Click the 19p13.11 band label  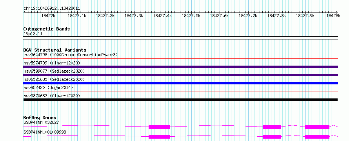click(33, 34)
